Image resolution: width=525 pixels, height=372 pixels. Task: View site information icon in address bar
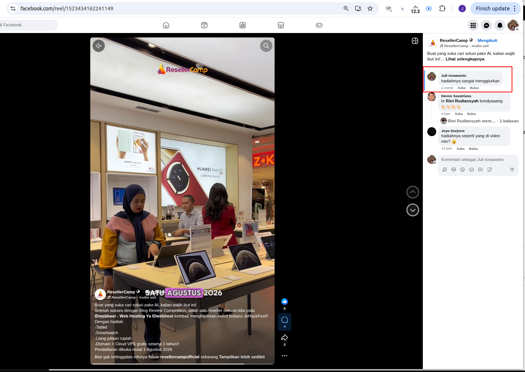tap(13, 9)
